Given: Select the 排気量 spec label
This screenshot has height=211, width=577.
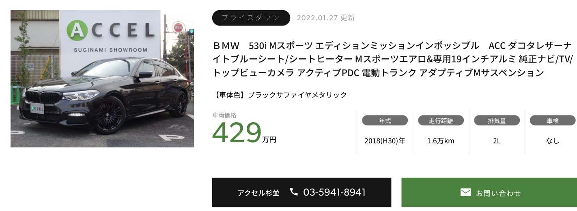Looking at the screenshot, I should (497, 121).
